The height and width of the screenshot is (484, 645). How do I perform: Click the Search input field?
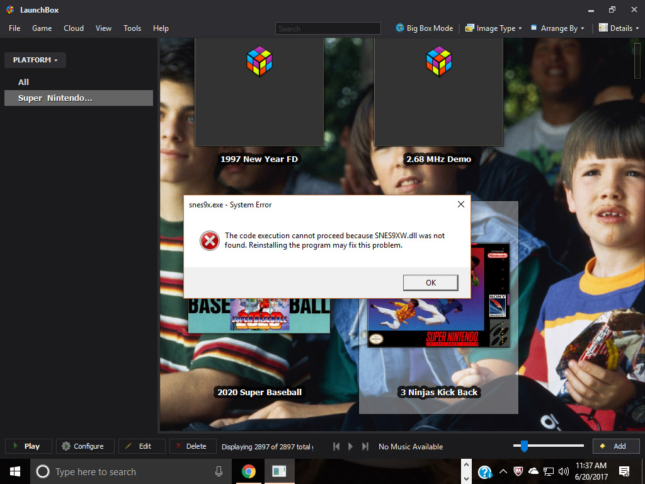click(328, 28)
